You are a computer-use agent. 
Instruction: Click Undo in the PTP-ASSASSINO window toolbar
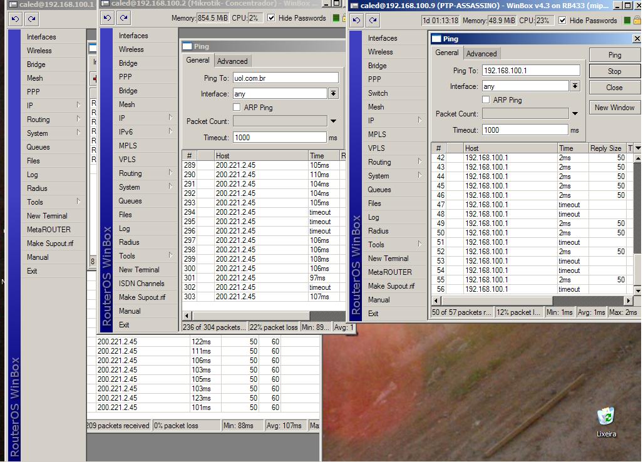(x=357, y=20)
